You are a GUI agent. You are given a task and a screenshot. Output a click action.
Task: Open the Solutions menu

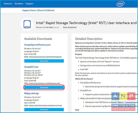[19, 4]
